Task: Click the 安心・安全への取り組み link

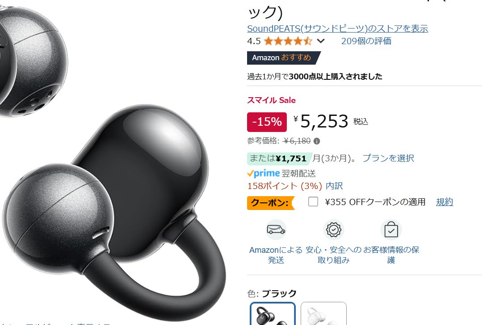Action: [x=333, y=255]
